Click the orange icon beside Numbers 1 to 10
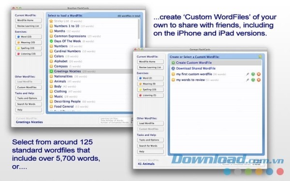 (x=51, y=26)
